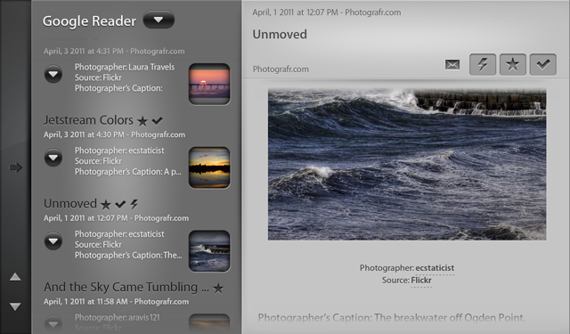This screenshot has width=570, height=334.
Task: Expand the Laura Travels entry dropdown arrow
Action: [x=53, y=74]
